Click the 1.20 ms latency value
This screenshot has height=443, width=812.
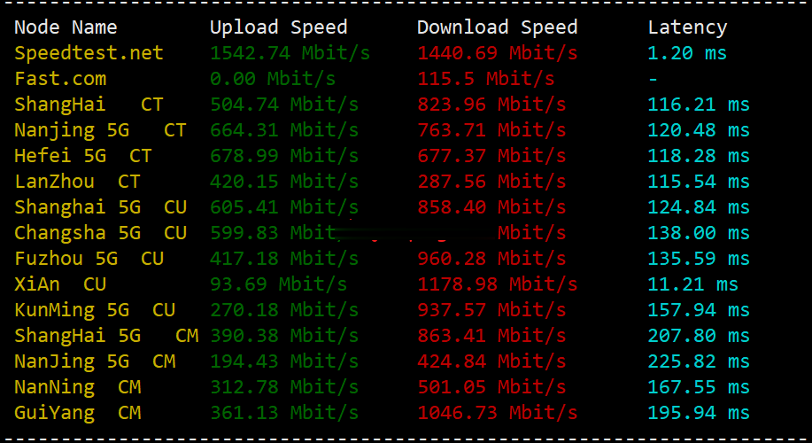(x=687, y=53)
